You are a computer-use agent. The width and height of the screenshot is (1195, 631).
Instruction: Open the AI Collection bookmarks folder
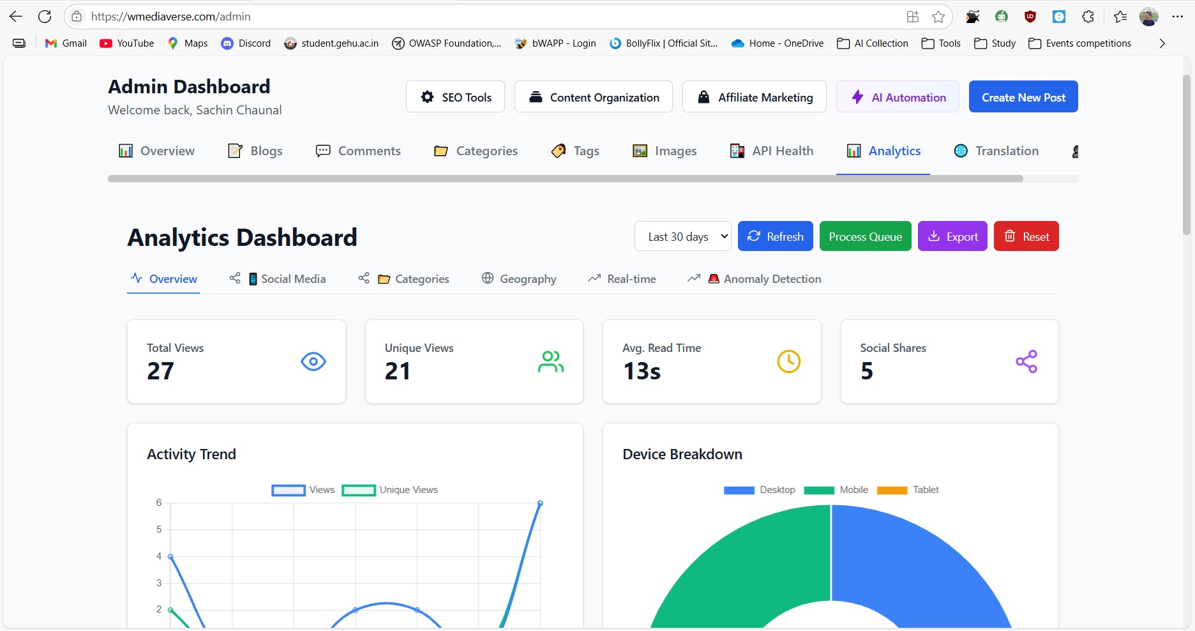pyautogui.click(x=873, y=43)
